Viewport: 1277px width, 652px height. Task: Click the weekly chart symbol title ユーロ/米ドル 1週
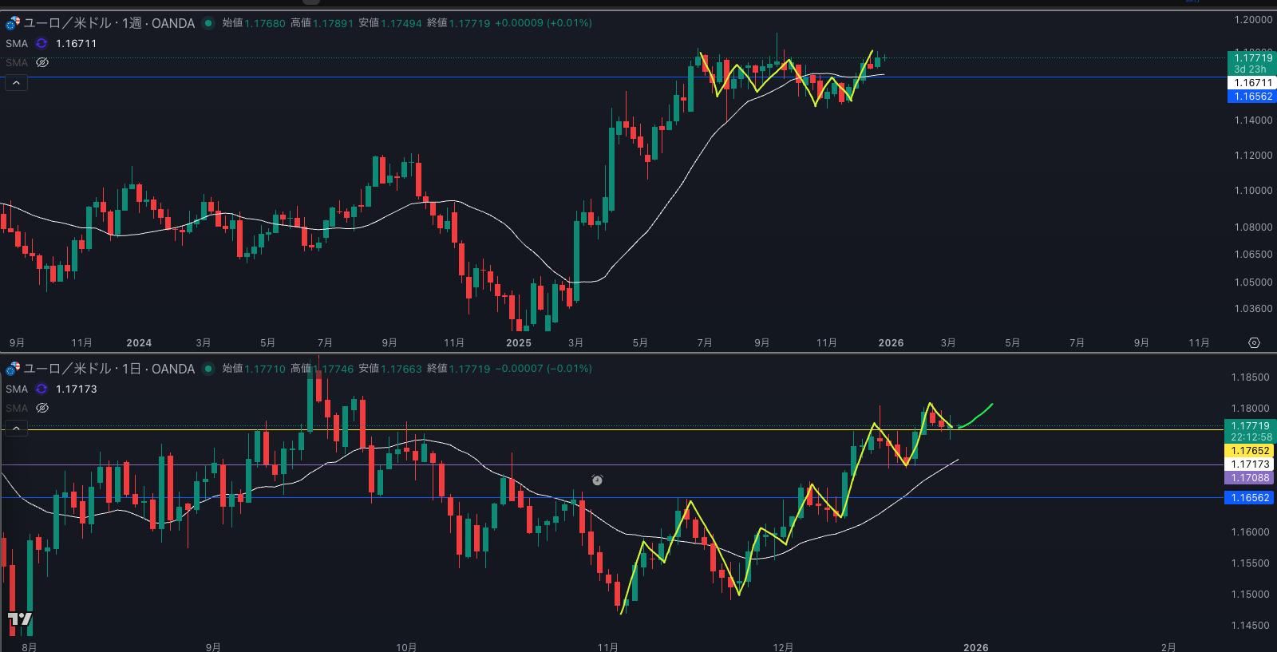(x=109, y=23)
